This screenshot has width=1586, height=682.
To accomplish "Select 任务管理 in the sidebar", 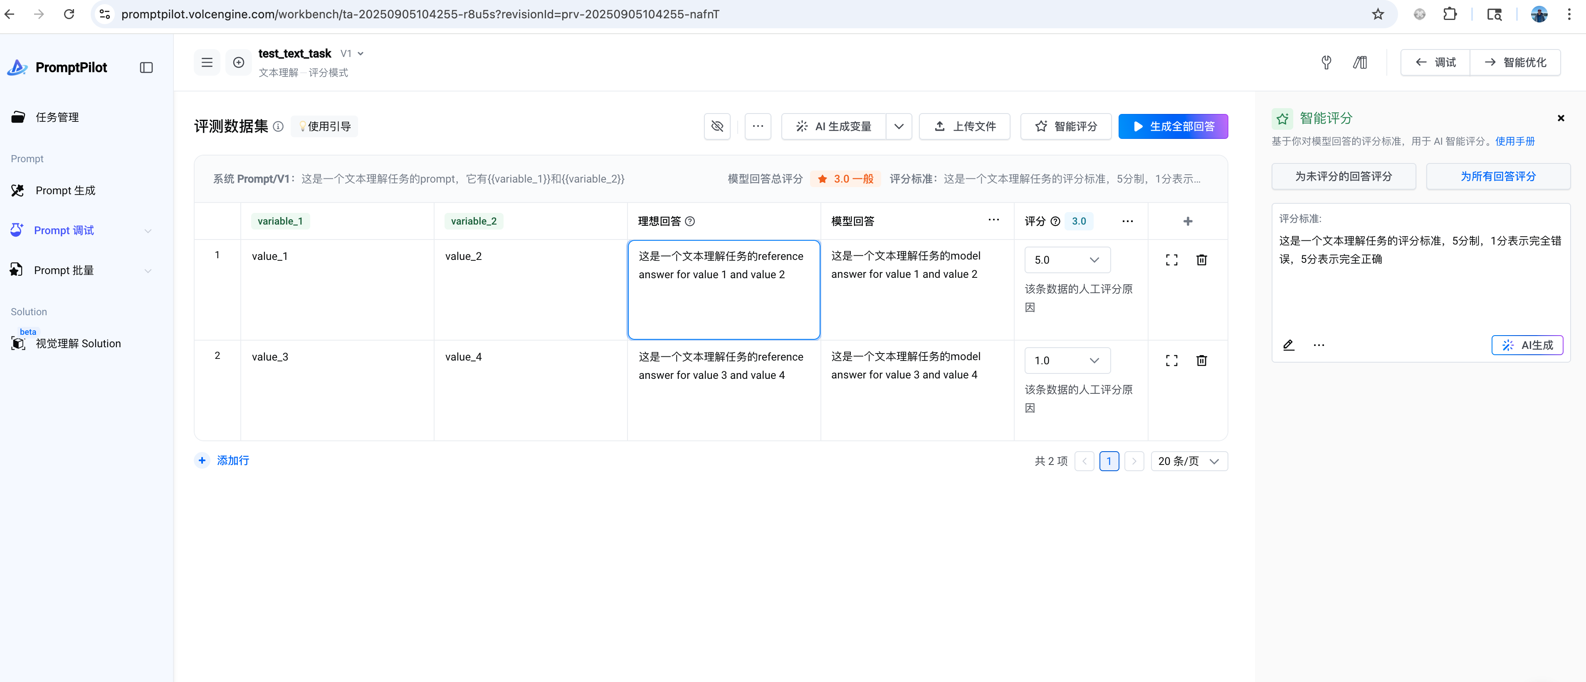I will (x=57, y=117).
